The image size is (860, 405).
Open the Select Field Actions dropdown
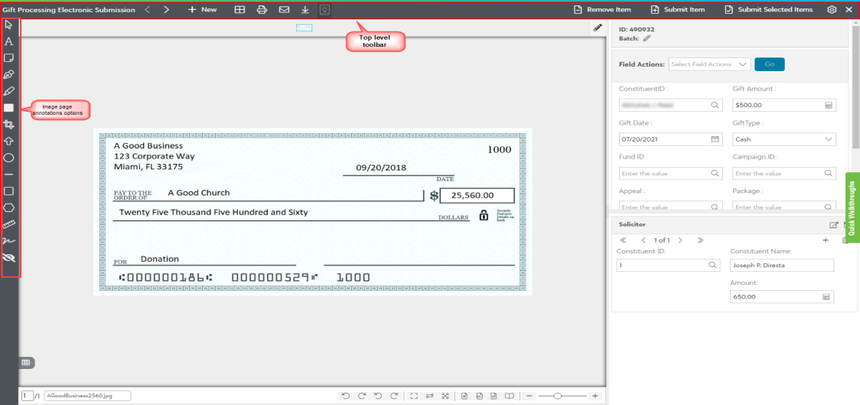pos(710,64)
